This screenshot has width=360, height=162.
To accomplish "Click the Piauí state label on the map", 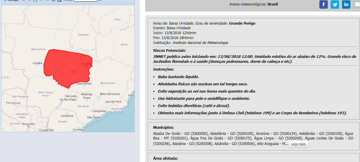I will (x=117, y=19).
